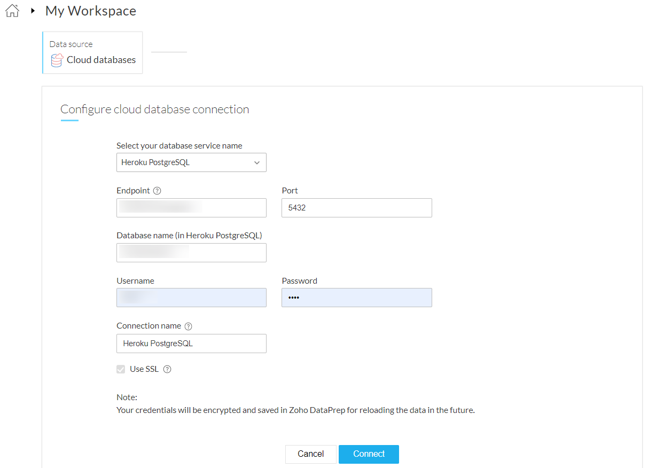This screenshot has width=648, height=468.
Task: Click the Cancel button
Action: pos(310,454)
